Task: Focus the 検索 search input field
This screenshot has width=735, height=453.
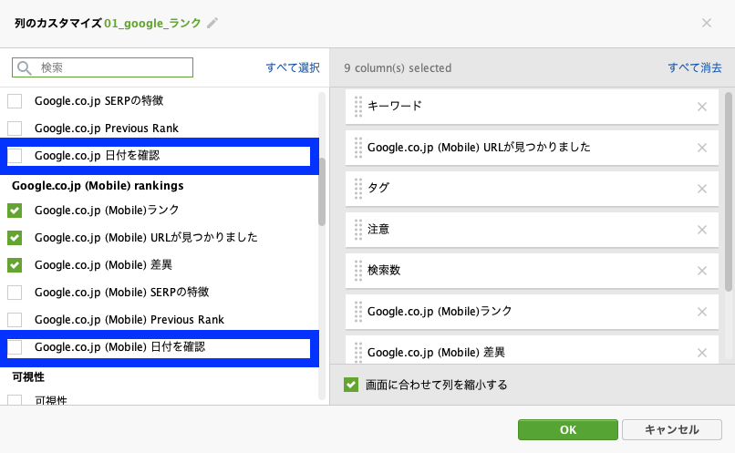Action: coord(103,67)
